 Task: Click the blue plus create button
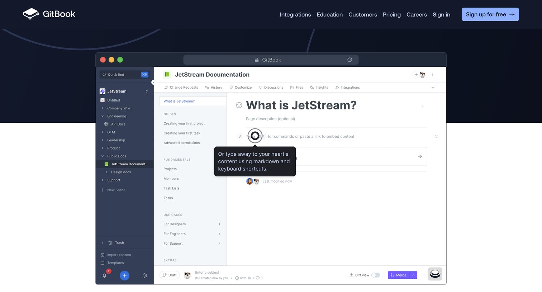[124, 275]
